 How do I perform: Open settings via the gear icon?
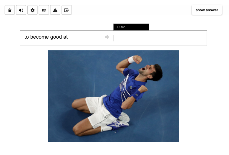(x=32, y=10)
